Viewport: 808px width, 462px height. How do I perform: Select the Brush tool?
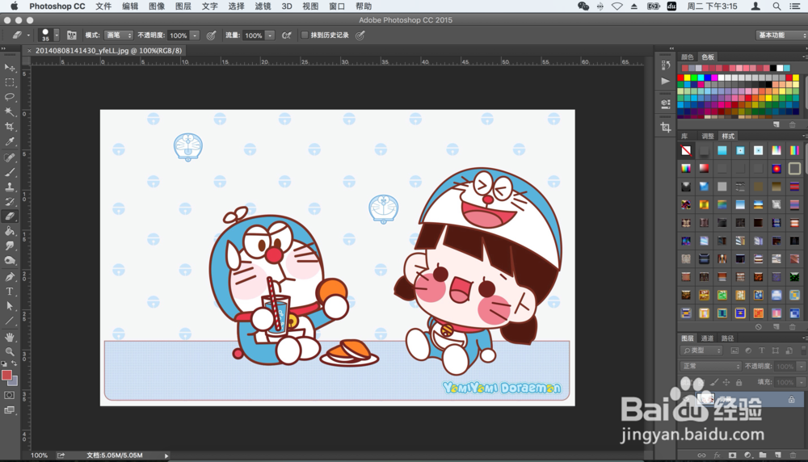pos(10,173)
